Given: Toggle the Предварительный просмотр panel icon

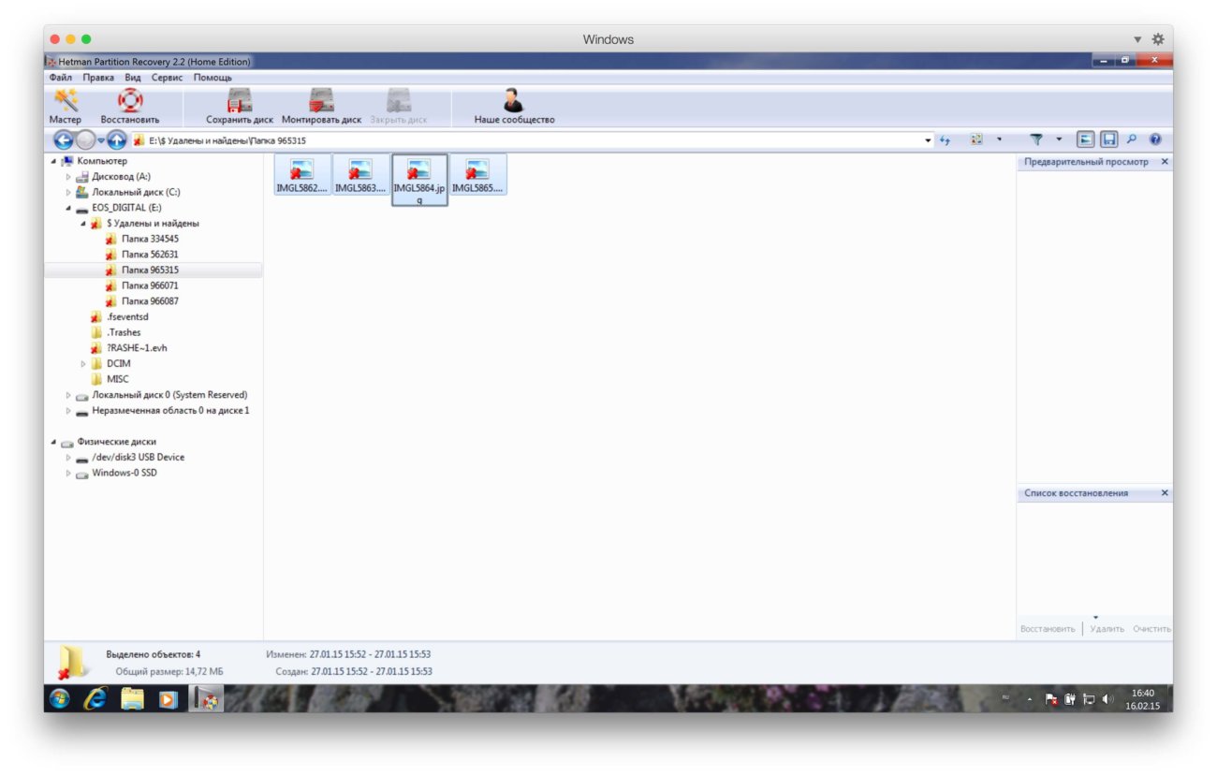Looking at the screenshot, I should tap(1086, 139).
